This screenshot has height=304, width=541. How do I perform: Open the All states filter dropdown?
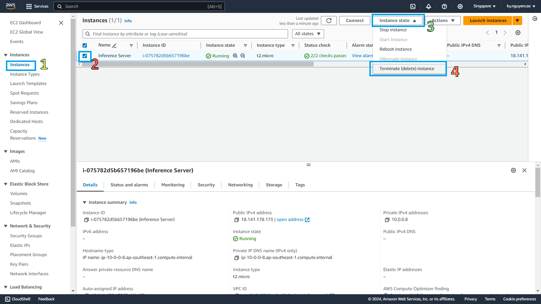pos(308,34)
